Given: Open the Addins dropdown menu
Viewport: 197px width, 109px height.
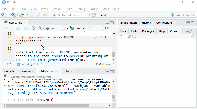Looking at the screenshot, I should [x=107, y=15].
